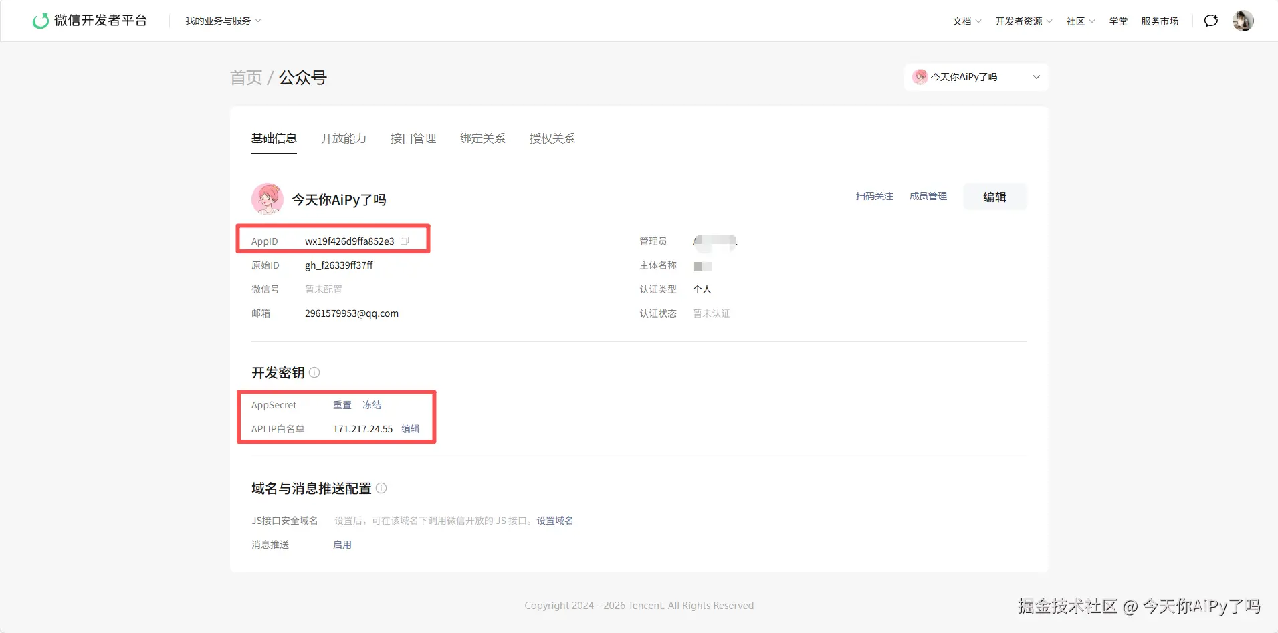Select the 基础信息 tab
The width and height of the screenshot is (1278, 633).
(x=274, y=138)
